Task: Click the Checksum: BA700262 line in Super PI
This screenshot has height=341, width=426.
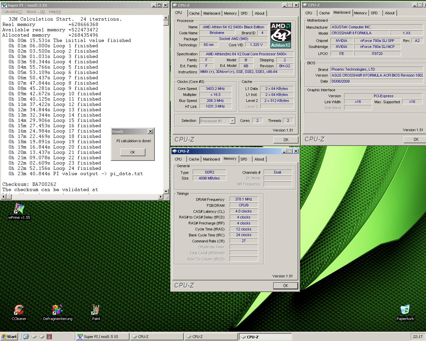Action: point(29,184)
